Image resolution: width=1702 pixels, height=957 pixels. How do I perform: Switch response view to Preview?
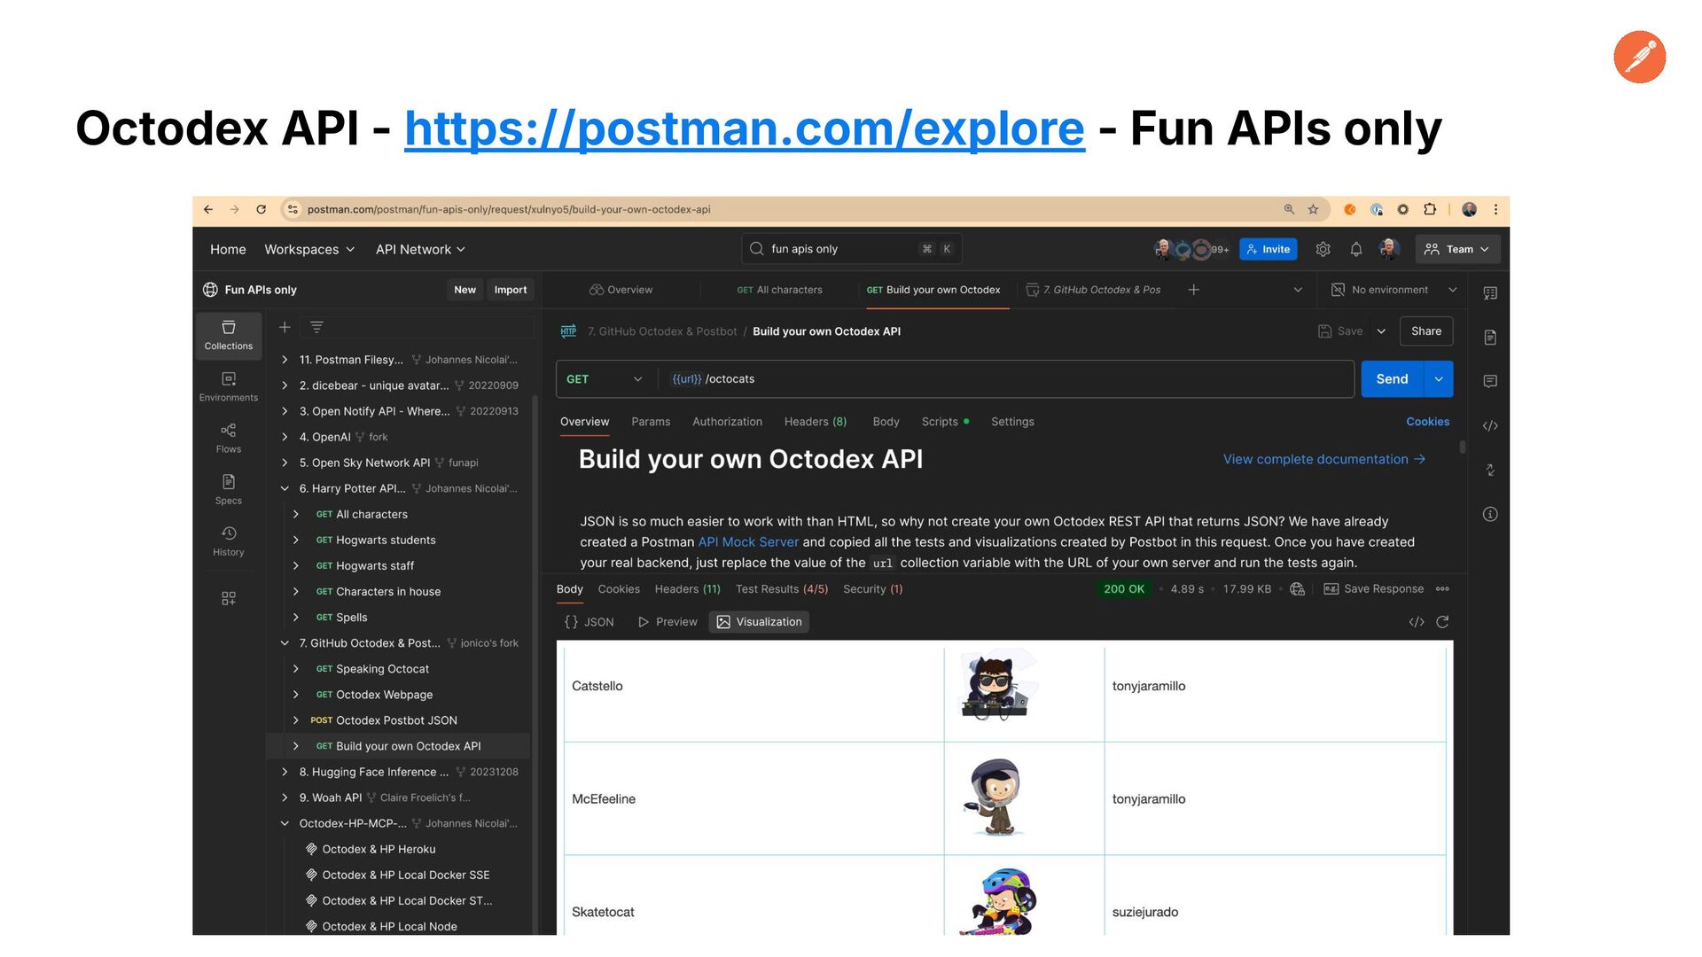668,622
